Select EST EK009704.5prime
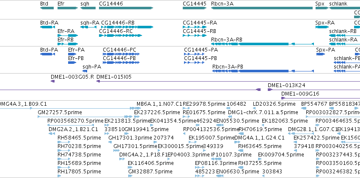This screenshot has height=178, width=360. [x=260, y=159]
